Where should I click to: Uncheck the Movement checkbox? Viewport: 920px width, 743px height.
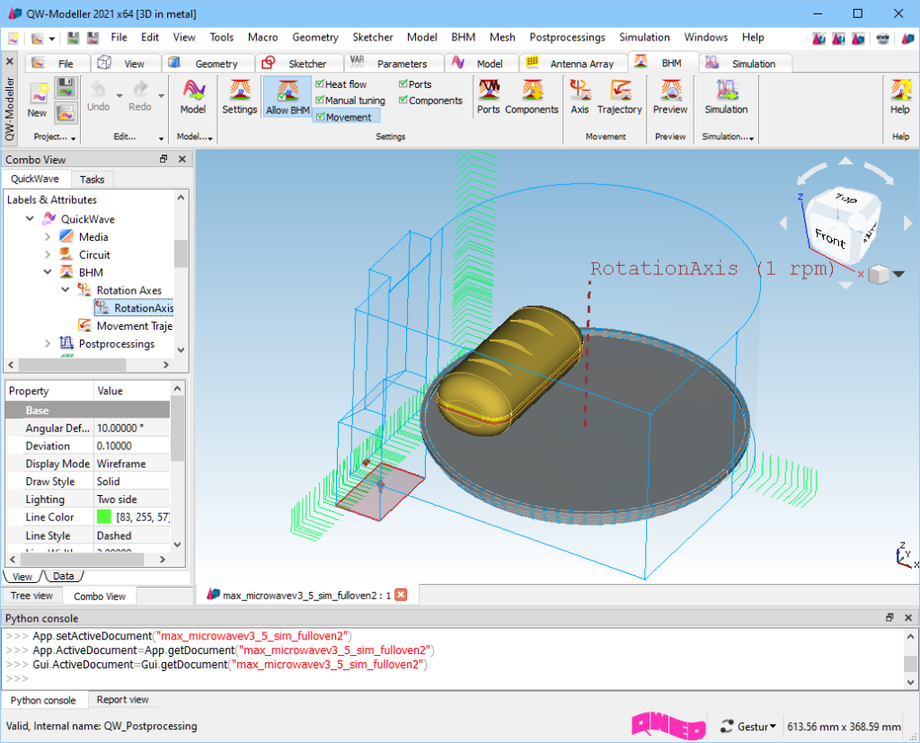(x=321, y=117)
